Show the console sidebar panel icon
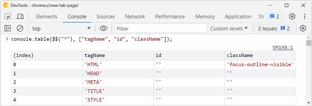 click(x=8, y=29)
